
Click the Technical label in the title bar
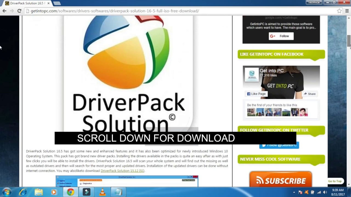(x=314, y=2)
